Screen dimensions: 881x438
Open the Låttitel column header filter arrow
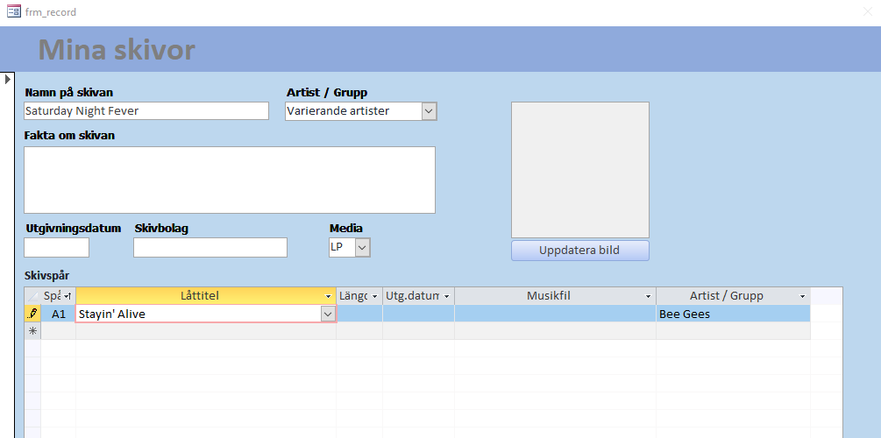pyautogui.click(x=328, y=296)
